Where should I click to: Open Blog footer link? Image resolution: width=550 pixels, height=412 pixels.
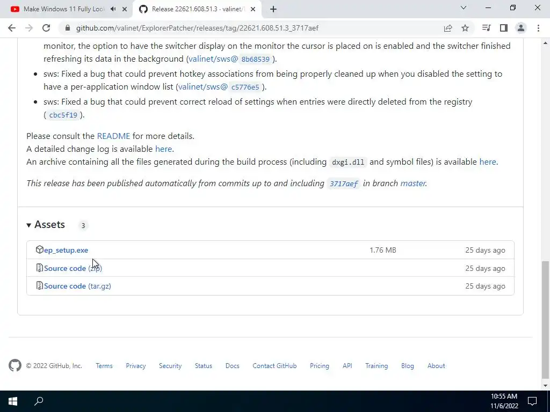coord(408,366)
